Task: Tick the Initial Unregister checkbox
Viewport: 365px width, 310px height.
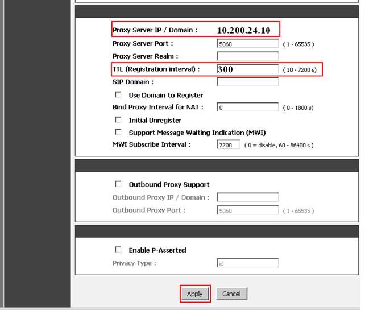Action: pos(118,120)
